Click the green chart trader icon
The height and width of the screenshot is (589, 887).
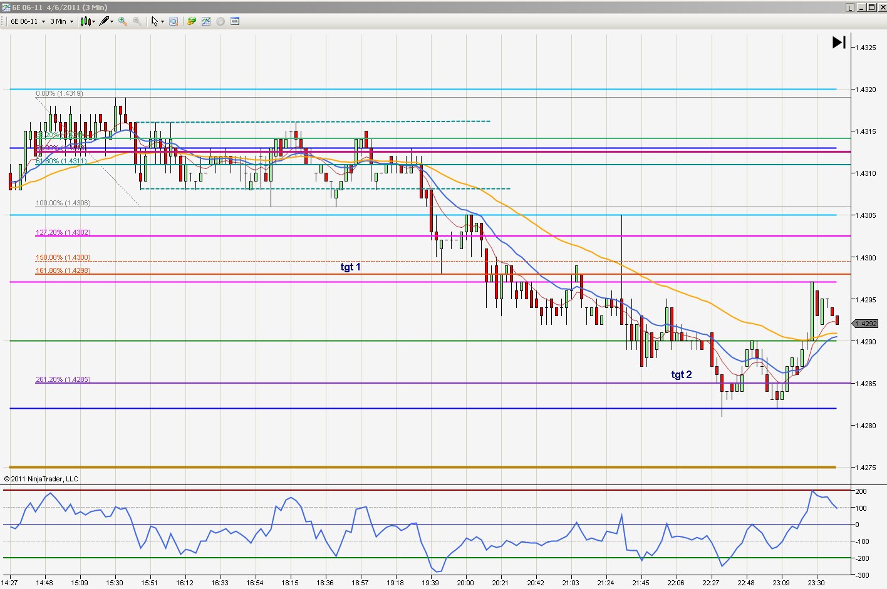tap(192, 21)
